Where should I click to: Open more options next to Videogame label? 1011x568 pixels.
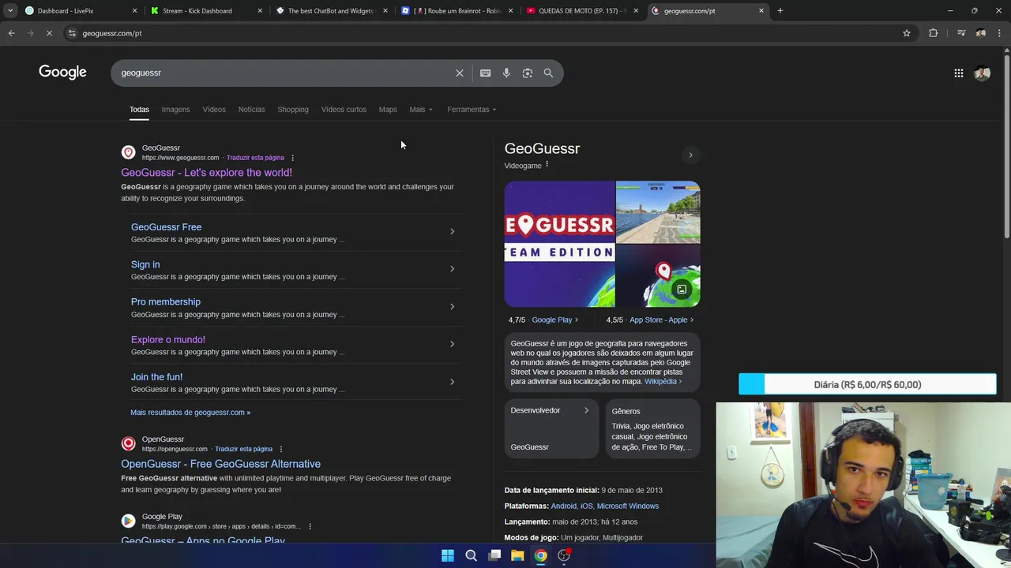point(547,165)
